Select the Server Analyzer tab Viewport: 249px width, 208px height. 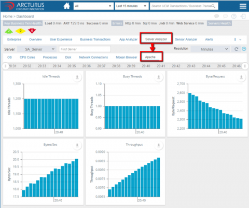pyautogui.click(x=156, y=39)
